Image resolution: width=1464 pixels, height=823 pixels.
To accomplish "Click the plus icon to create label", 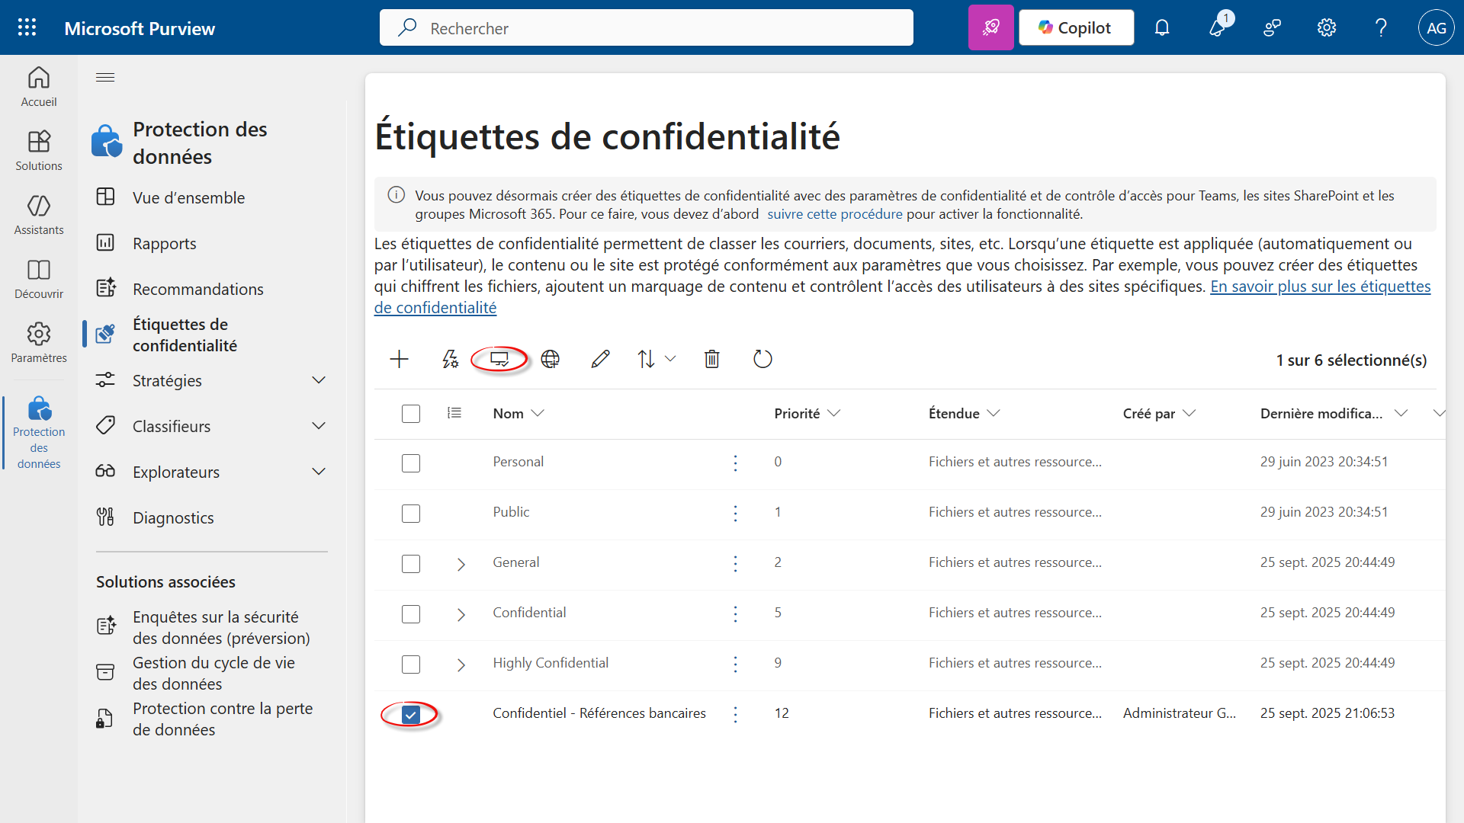I will click(399, 359).
